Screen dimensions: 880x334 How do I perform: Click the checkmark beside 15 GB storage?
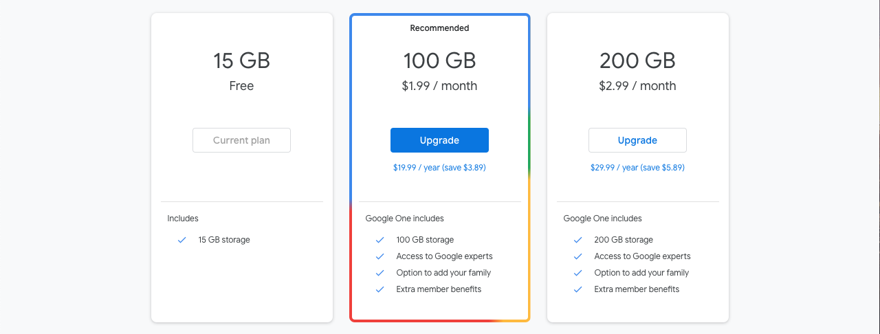click(x=182, y=240)
